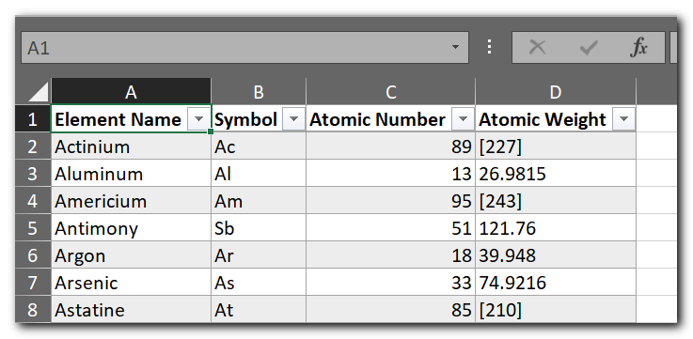Select the Antimony cell
Viewport: 693px width, 339px height.
coord(132,228)
